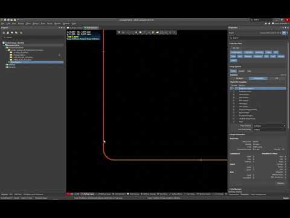Click the filter funnel button in the Properties panel
Viewport: 290px width, 218px height.
(283, 33)
